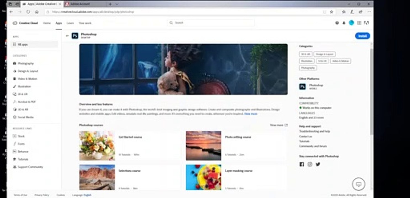
Task: Open Photoshop's Twitter page icon
Action: 318,164
